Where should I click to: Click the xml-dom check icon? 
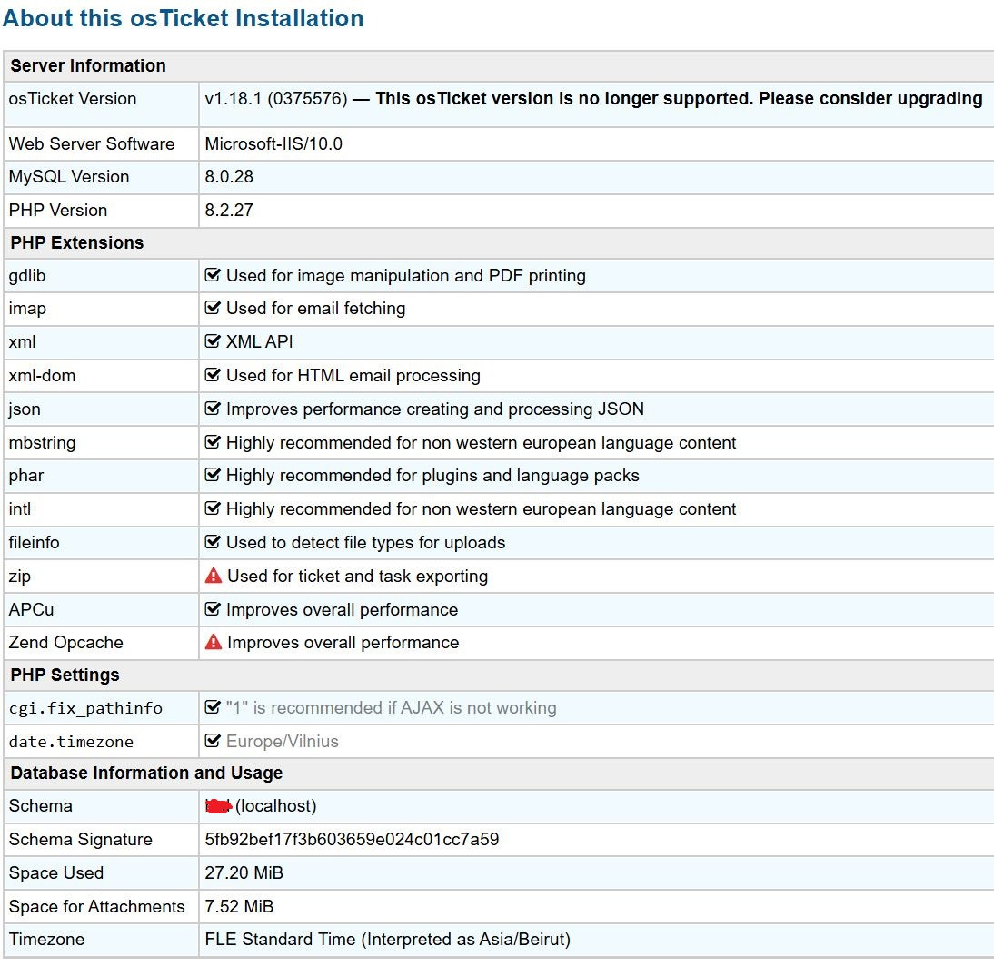point(213,375)
